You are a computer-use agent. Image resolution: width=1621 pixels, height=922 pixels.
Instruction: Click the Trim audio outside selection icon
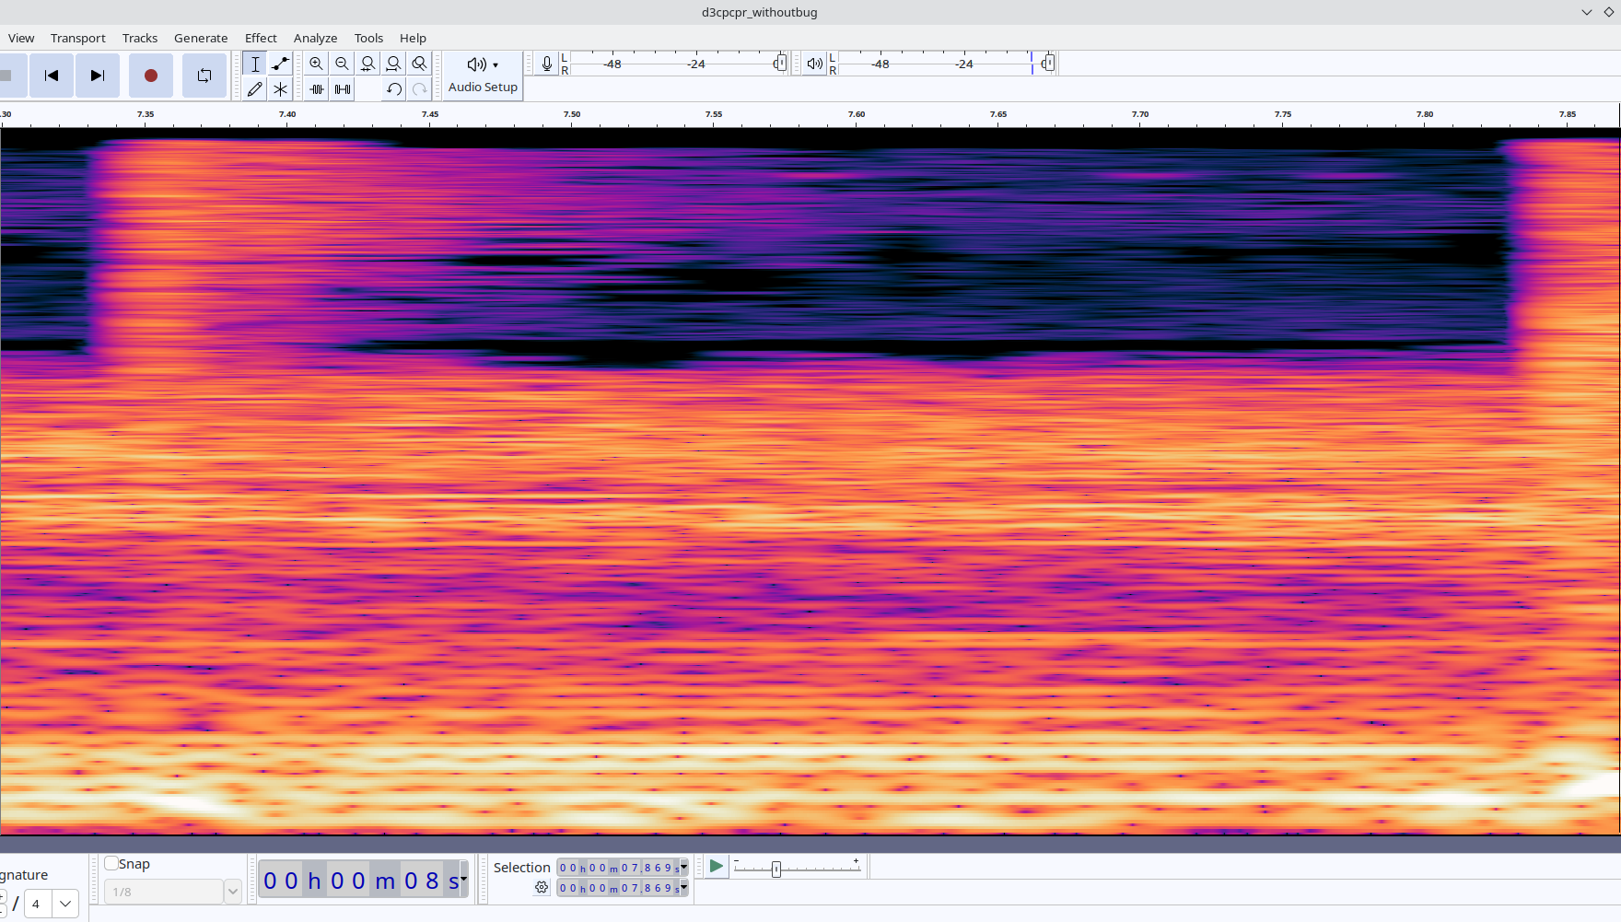coord(317,89)
